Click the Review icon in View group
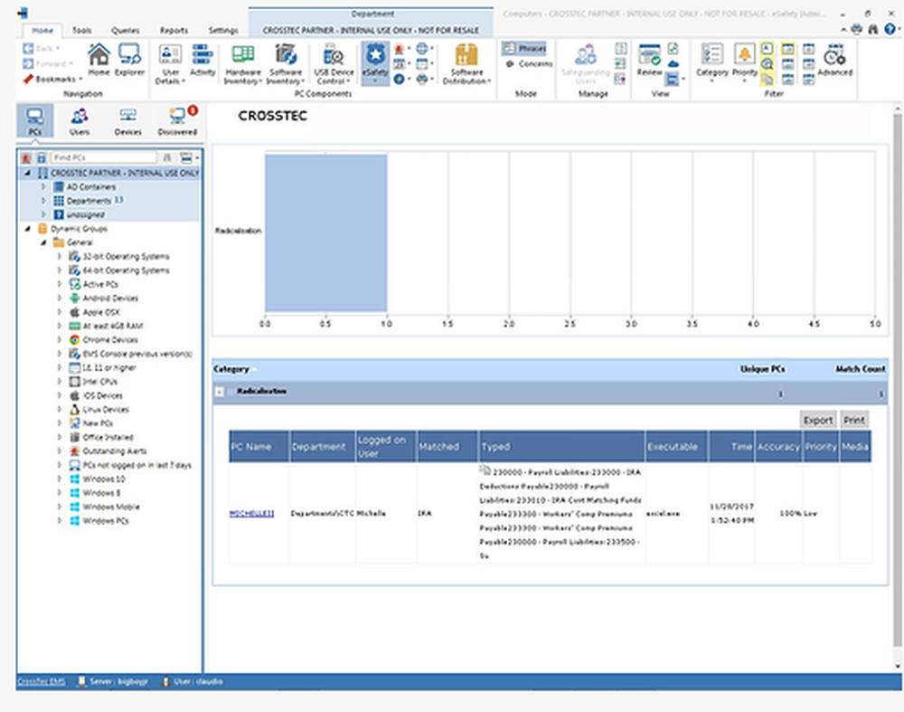Image resolution: width=904 pixels, height=712 pixels. tap(649, 60)
